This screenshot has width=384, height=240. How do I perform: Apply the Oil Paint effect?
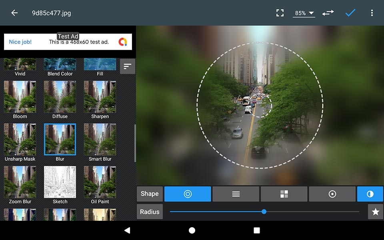tap(100, 182)
